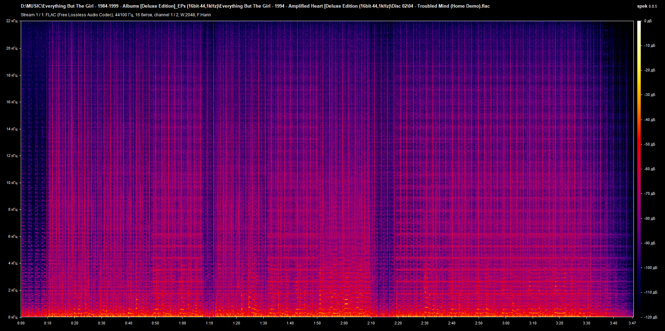Click the '22 кГц' frequency label
This screenshot has height=331, width=665.
12,21
